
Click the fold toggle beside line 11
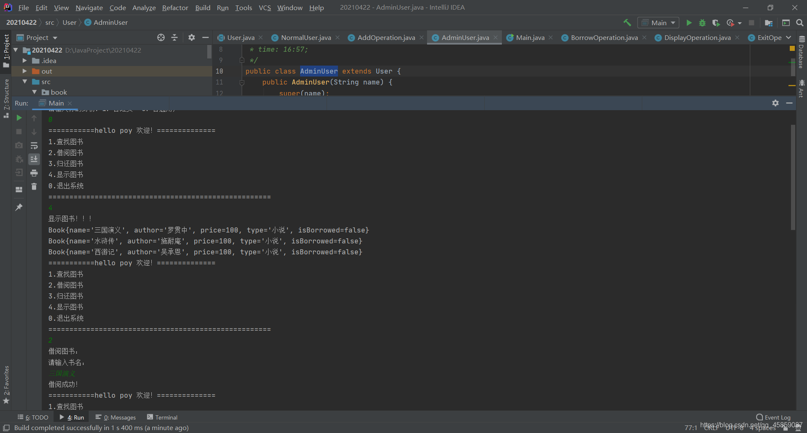pyautogui.click(x=242, y=82)
